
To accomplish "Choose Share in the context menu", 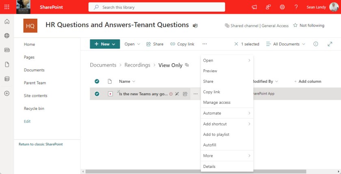I will [x=227, y=82].
